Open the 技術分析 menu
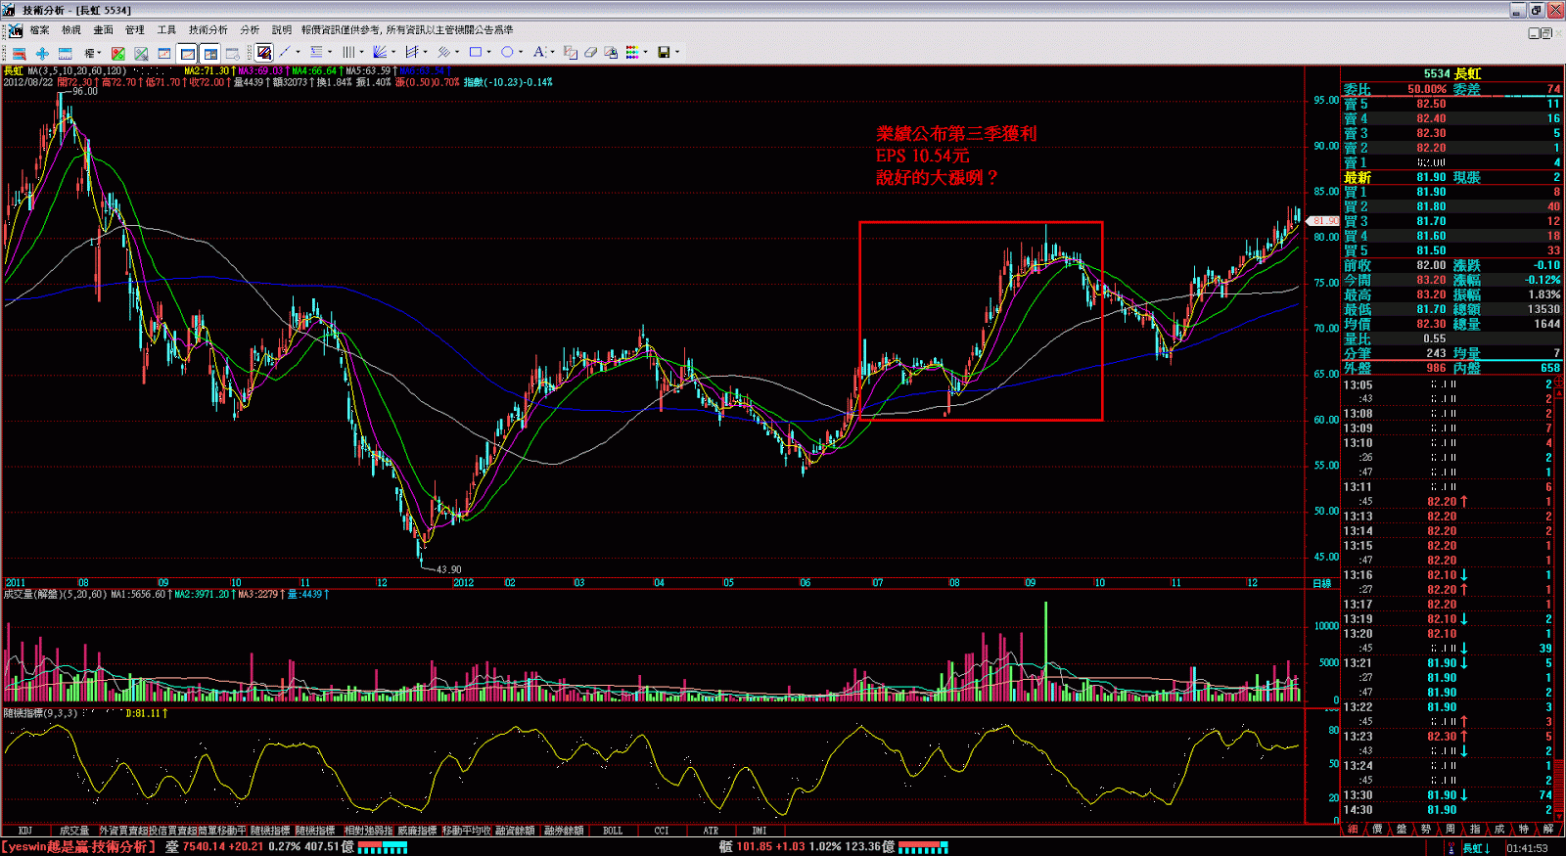 point(207,30)
